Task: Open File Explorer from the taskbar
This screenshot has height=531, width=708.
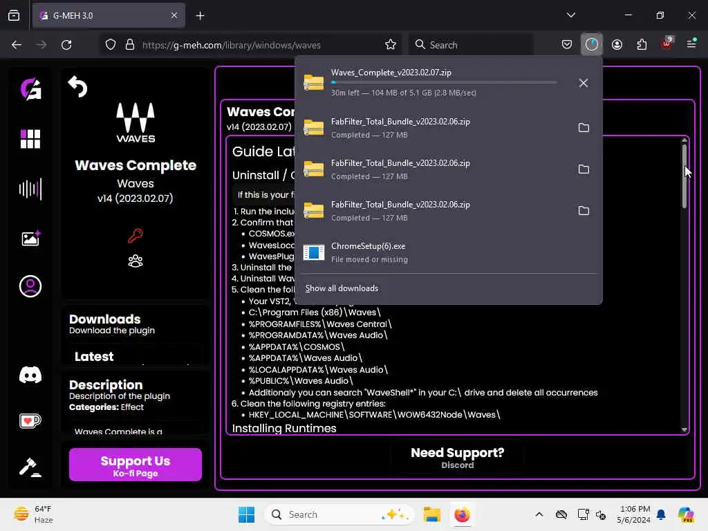Action: [x=431, y=514]
